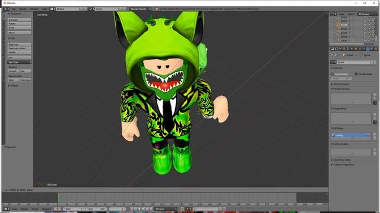This screenshot has height=213, width=380.
Task: Toggle Lamp selectability cursor in outliner
Action: 369,40
